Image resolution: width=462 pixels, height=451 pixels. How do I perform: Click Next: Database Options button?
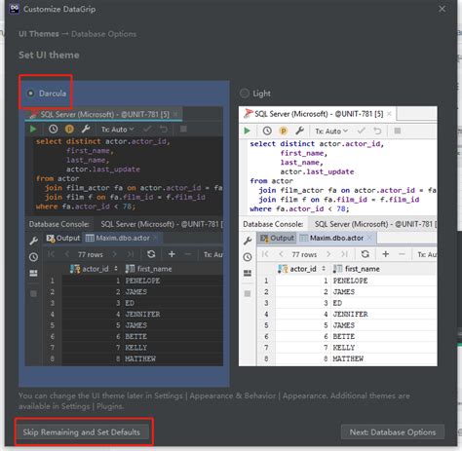click(393, 432)
